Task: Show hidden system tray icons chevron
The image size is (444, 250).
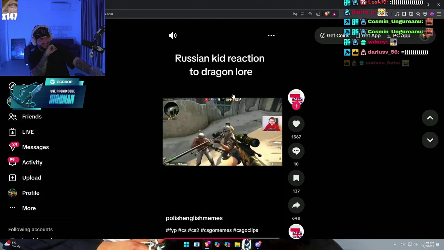Action: pos(395,244)
